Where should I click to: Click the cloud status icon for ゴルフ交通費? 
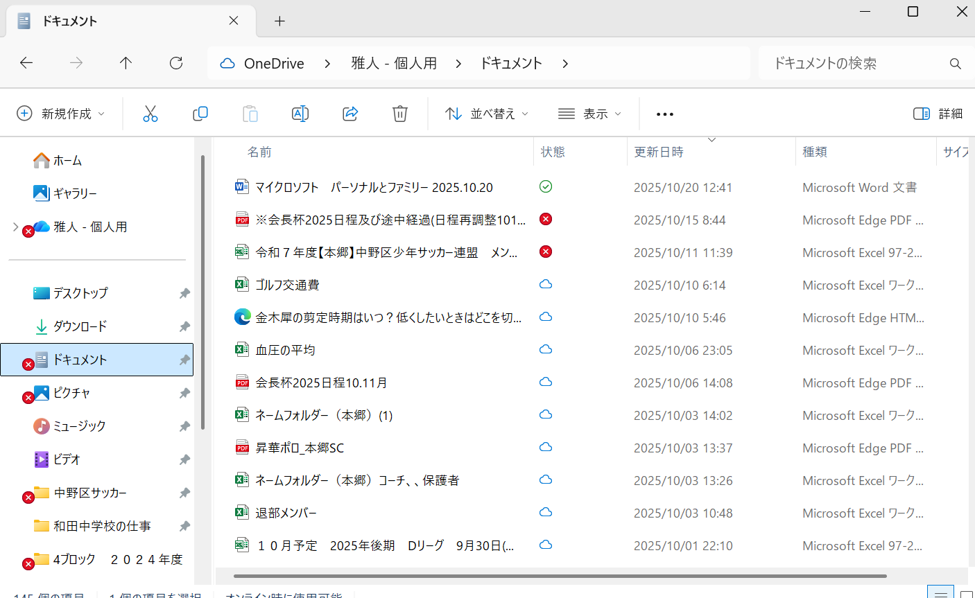pyautogui.click(x=546, y=284)
